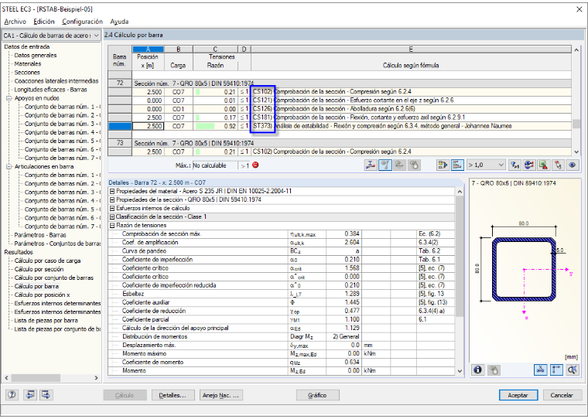Select Datos generales in navigator
This screenshot has height=419, width=588.
point(36,55)
